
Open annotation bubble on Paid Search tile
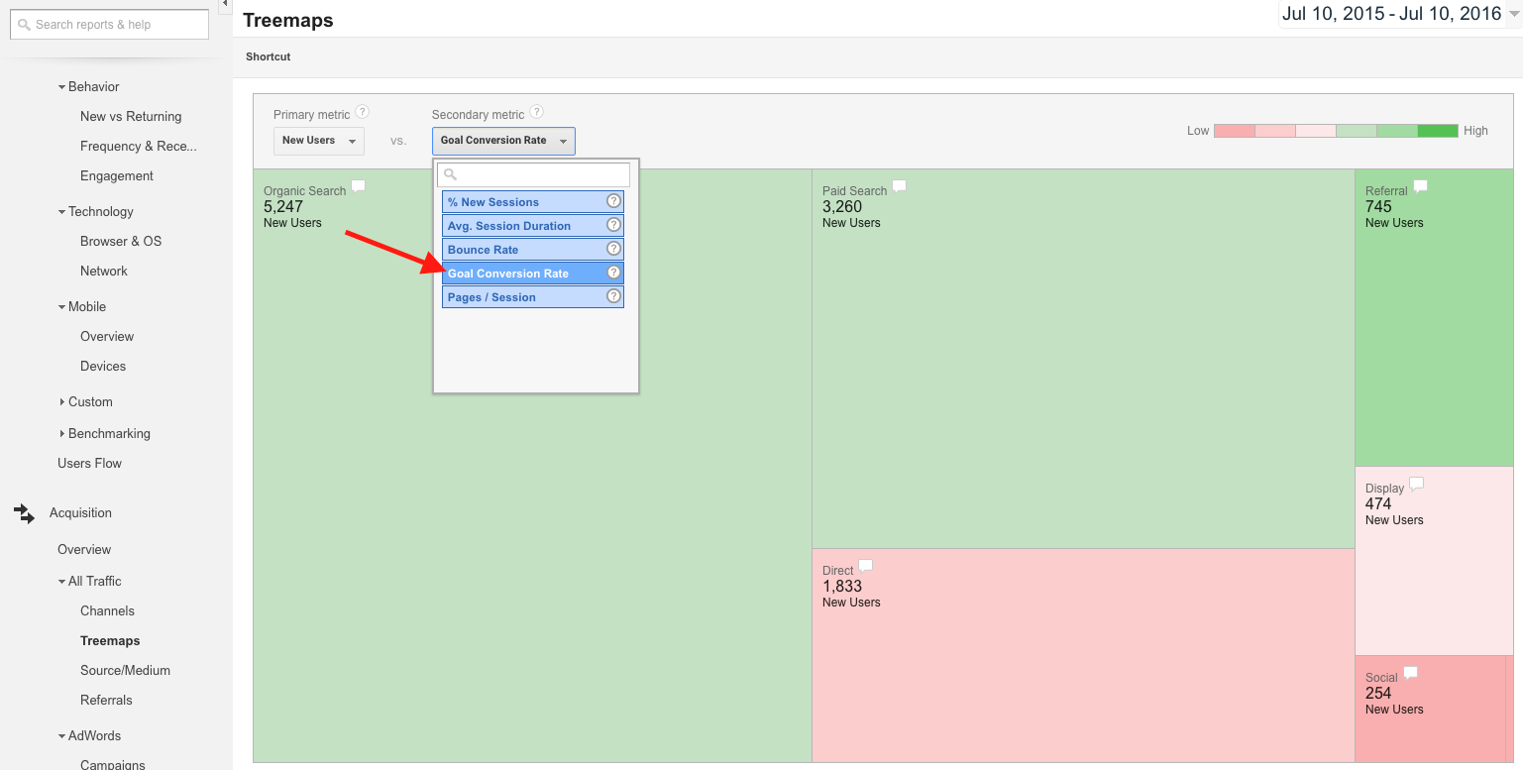pyautogui.click(x=900, y=186)
